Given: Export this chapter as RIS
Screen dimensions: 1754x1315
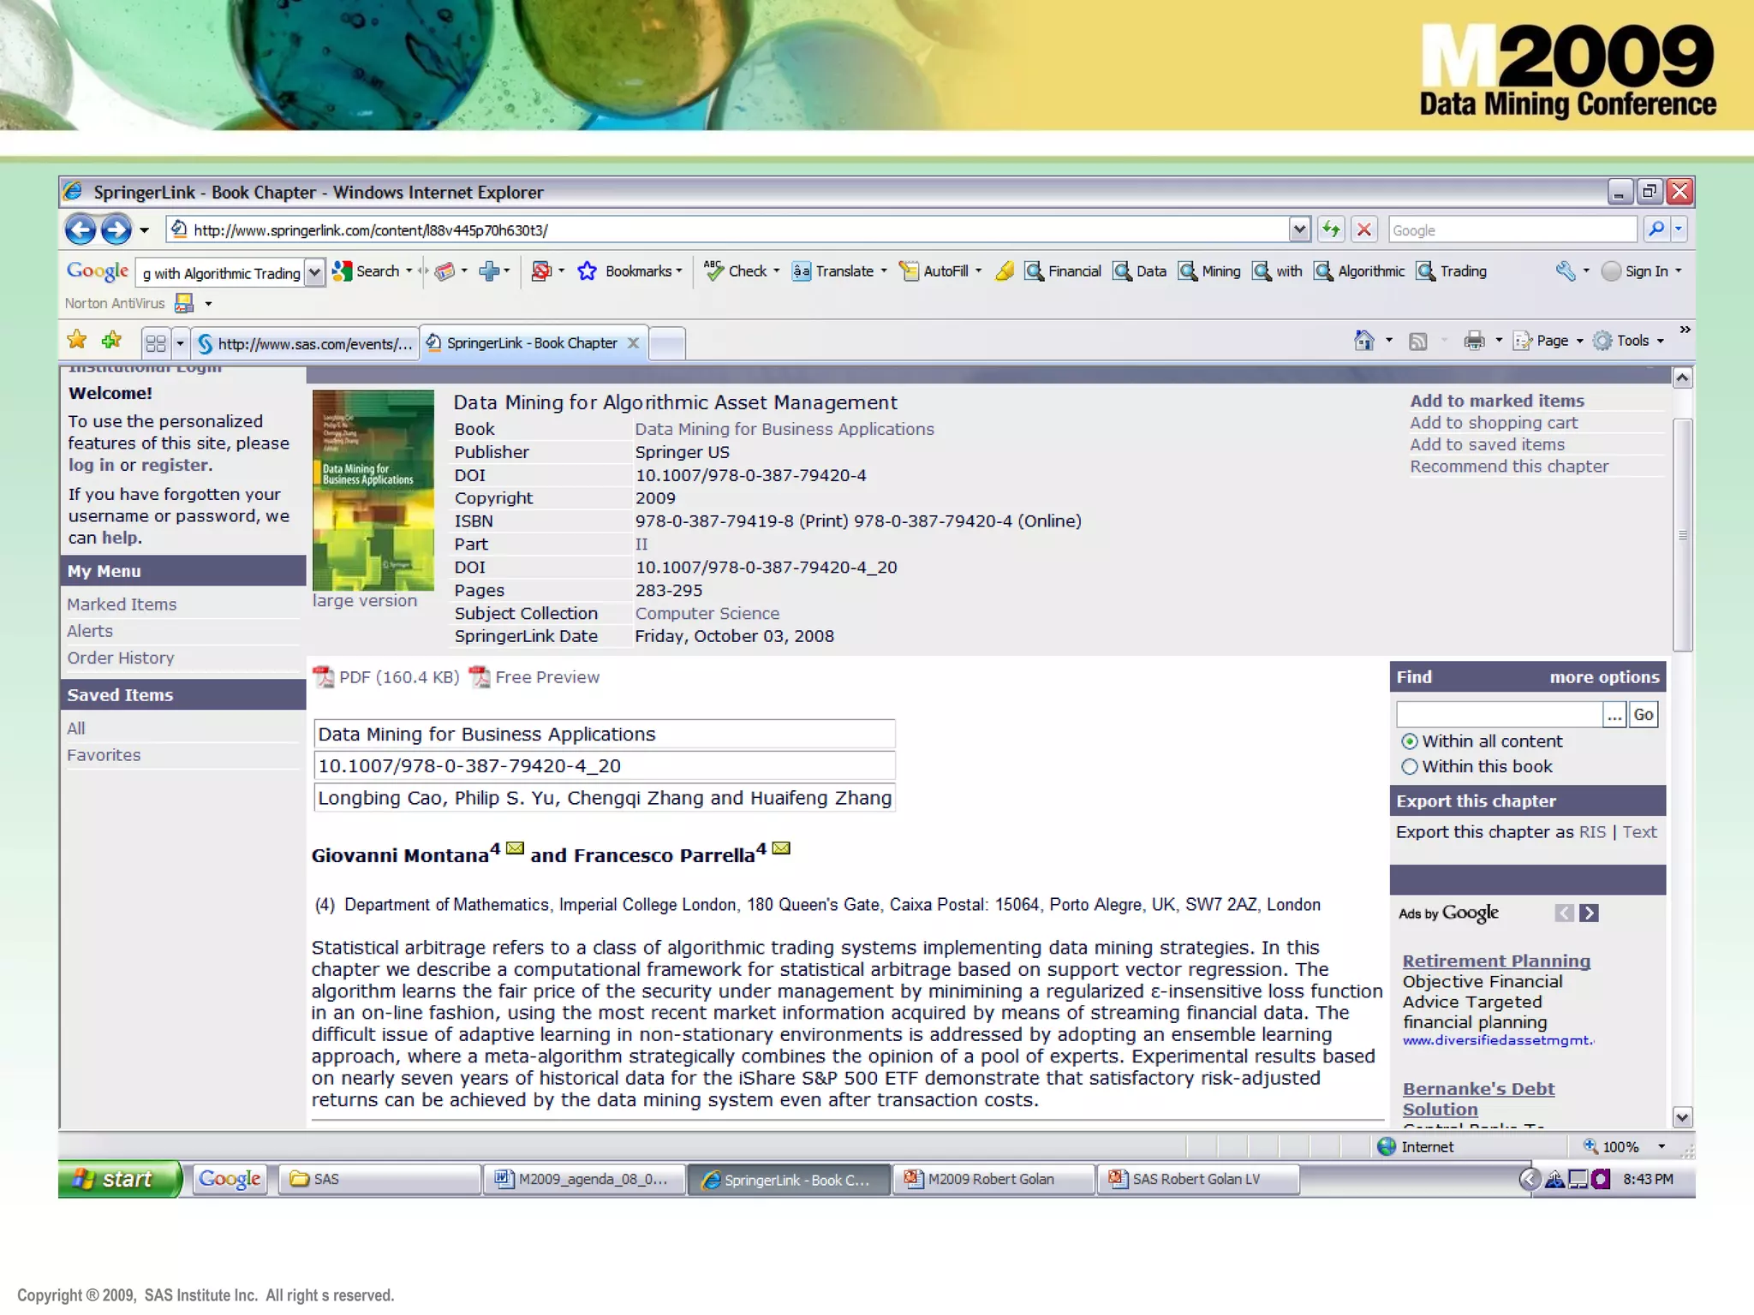Looking at the screenshot, I should 1592,832.
